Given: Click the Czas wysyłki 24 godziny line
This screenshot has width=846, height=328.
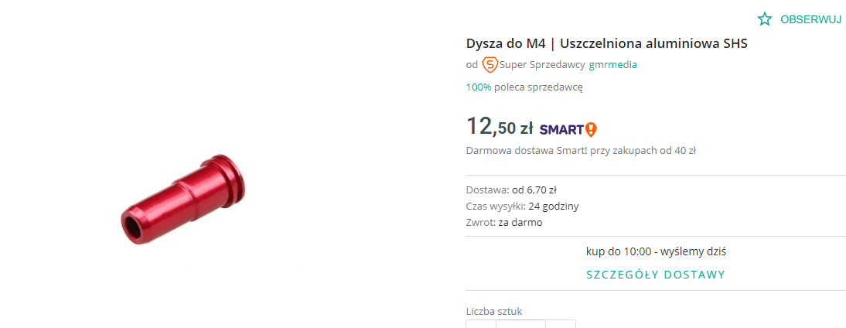Looking at the screenshot, I should pyautogui.click(x=522, y=206).
